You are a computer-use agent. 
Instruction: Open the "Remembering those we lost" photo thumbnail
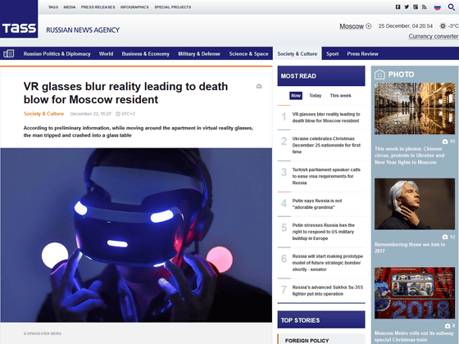[x=415, y=204]
